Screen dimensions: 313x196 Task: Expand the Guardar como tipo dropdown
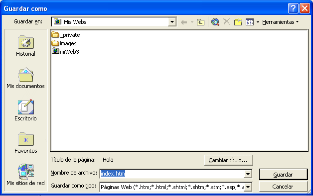[248, 187]
